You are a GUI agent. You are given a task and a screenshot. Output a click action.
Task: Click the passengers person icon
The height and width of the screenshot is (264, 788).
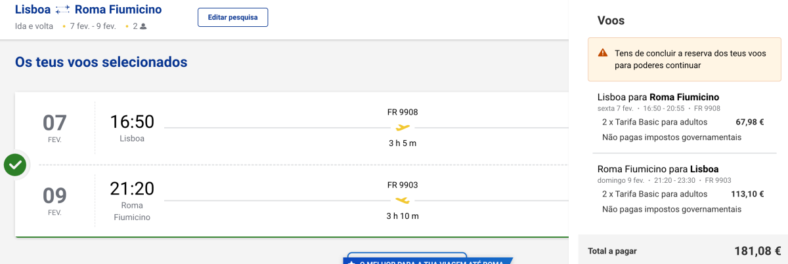click(x=143, y=27)
